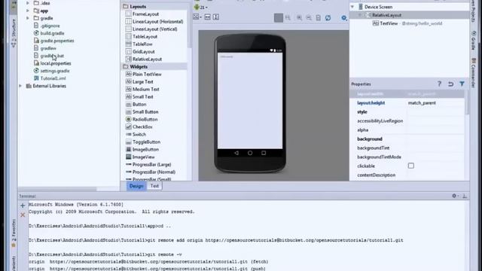Collapse the Device Screen tree node
482x271 pixels.
tap(352, 7)
